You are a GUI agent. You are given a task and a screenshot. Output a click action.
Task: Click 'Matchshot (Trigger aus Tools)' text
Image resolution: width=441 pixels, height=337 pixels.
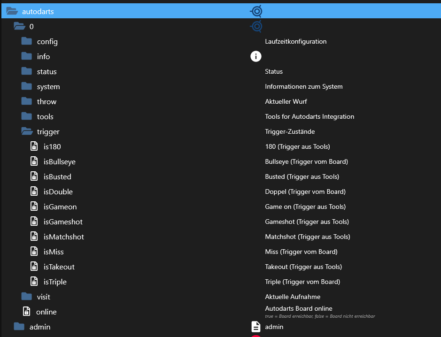point(308,237)
